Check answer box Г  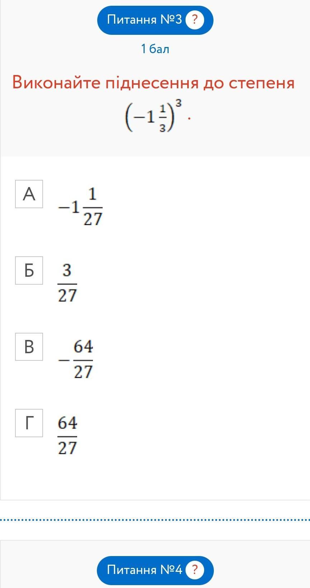click(x=29, y=423)
